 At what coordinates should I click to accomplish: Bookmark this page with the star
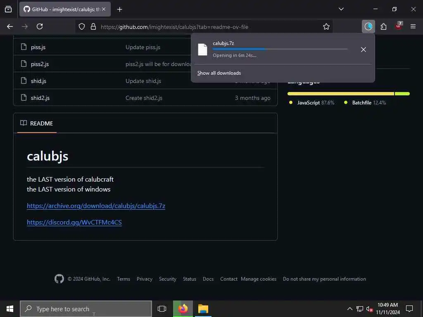tap(326, 26)
